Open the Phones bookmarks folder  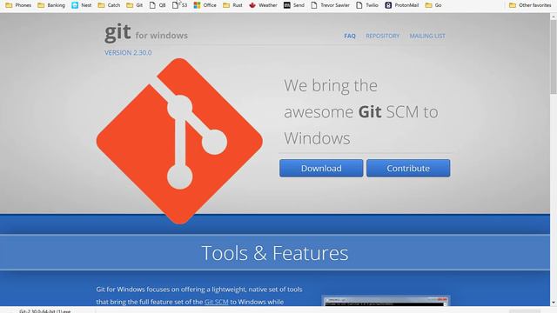click(18, 5)
